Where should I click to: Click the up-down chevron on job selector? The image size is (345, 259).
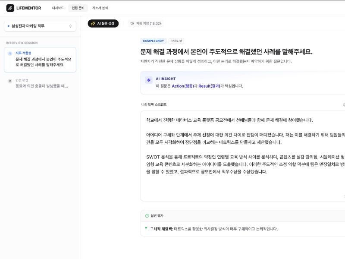(x=71, y=26)
